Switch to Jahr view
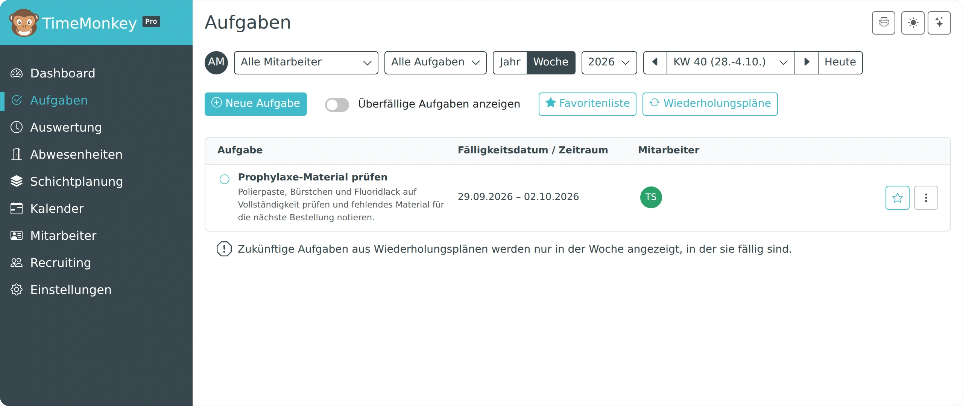The height and width of the screenshot is (406, 963). point(510,62)
